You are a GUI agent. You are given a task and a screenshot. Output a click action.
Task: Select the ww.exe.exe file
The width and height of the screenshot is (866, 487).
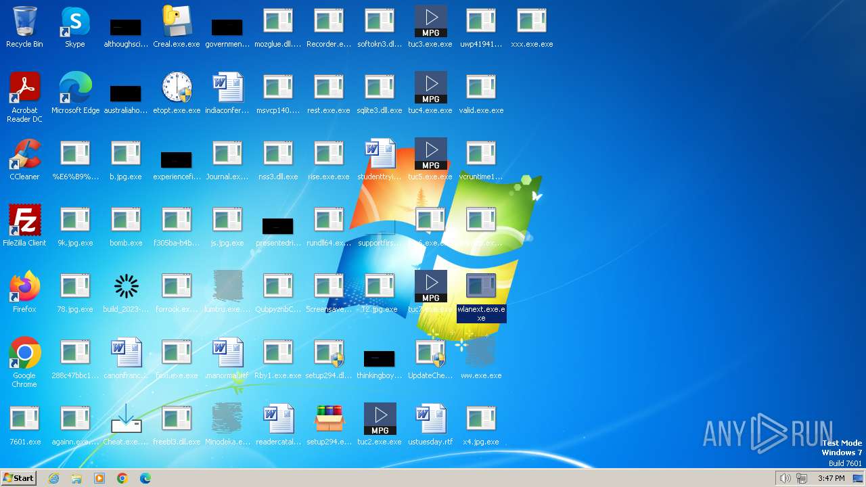click(481, 353)
